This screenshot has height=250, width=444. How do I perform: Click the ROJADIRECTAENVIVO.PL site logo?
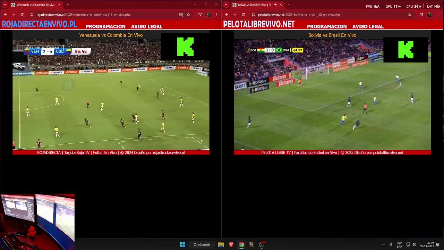pos(39,24)
